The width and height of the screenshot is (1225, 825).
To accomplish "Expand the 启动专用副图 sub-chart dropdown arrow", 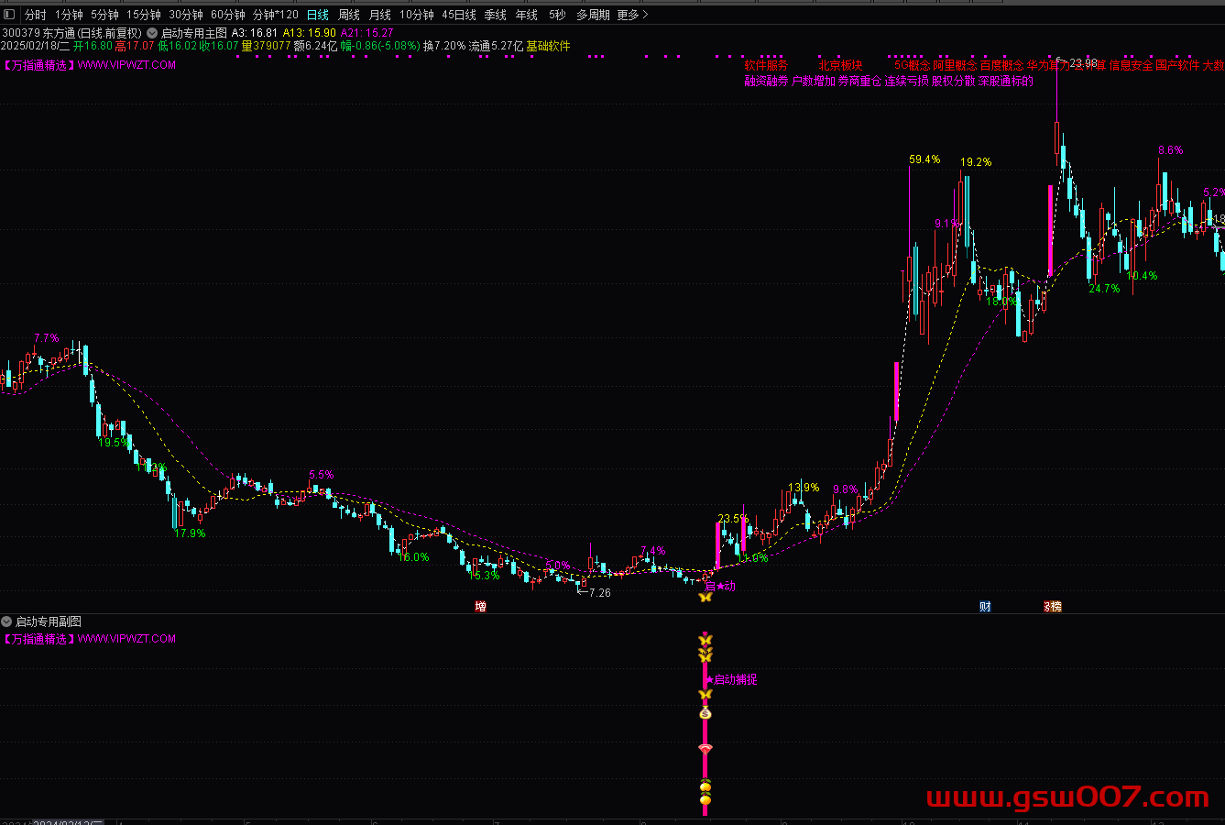I will click(7, 621).
